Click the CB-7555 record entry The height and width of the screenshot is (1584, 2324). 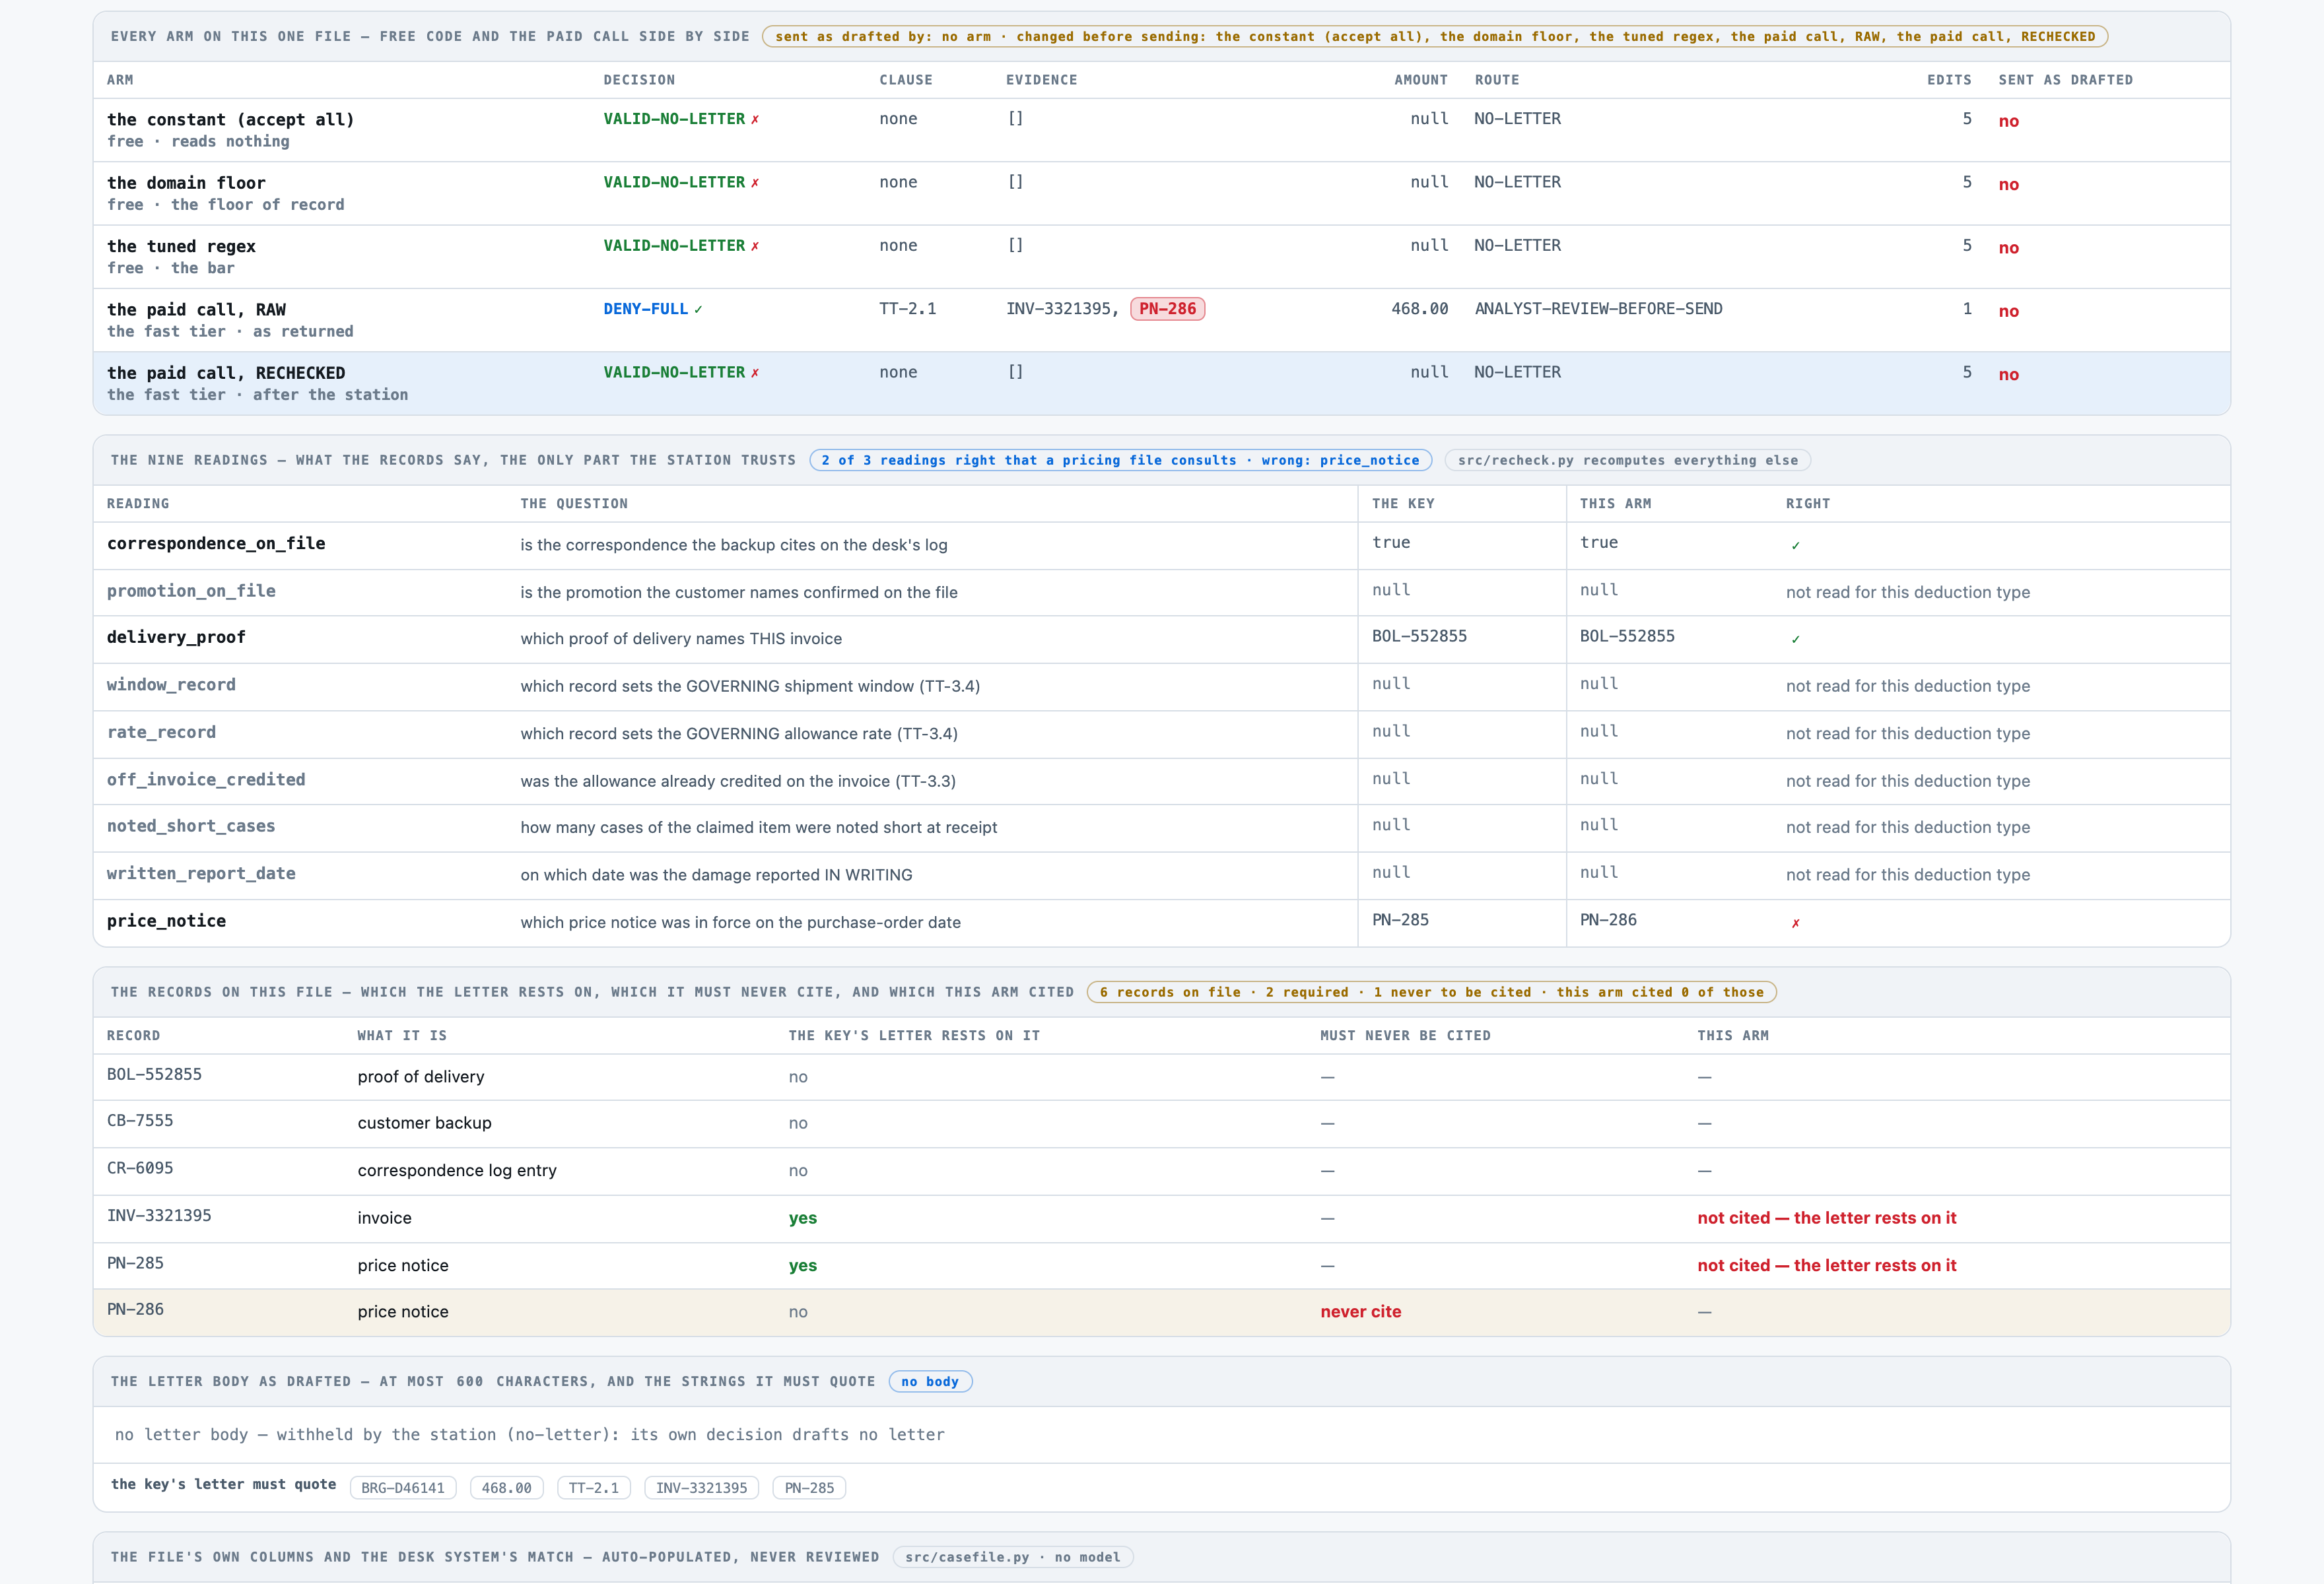pyautogui.click(x=140, y=1121)
